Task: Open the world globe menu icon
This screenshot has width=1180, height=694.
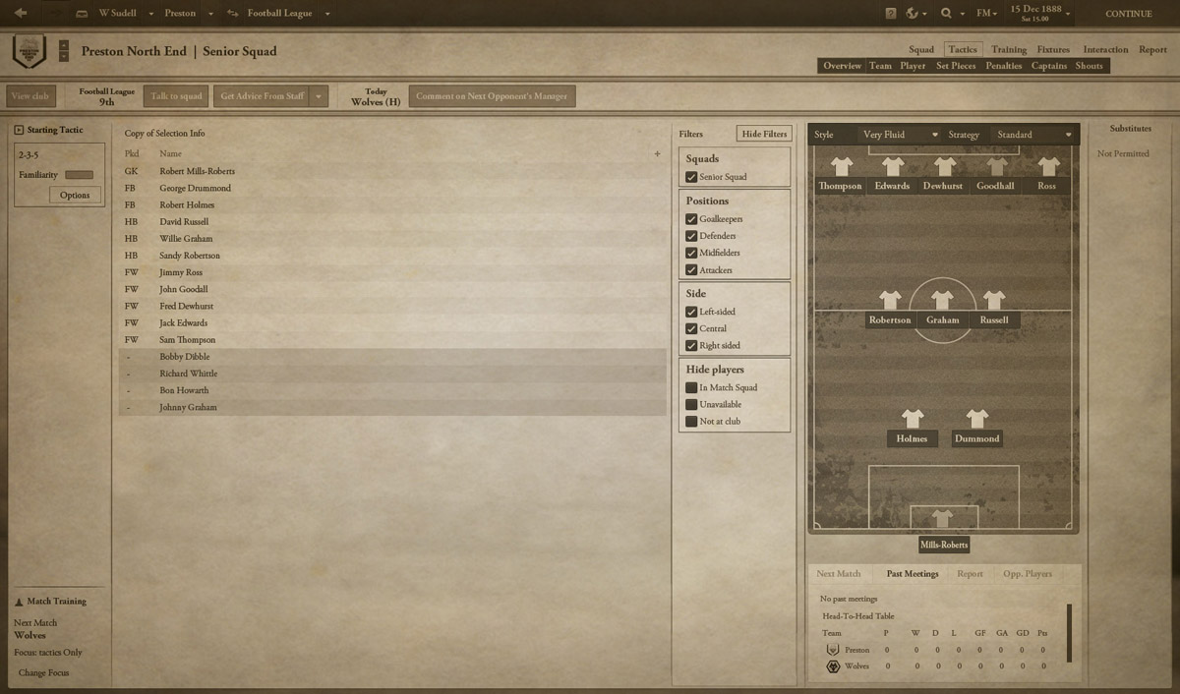Action: (913, 14)
